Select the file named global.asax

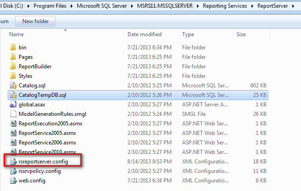coord(32,105)
